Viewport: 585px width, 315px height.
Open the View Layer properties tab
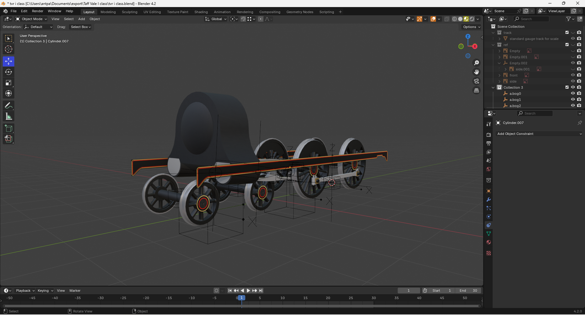pyautogui.click(x=489, y=152)
